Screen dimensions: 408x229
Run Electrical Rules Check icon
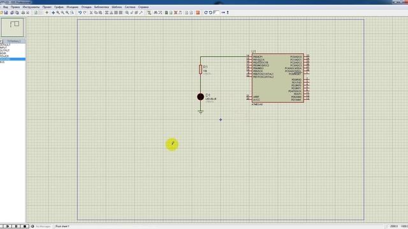click(x=191, y=13)
